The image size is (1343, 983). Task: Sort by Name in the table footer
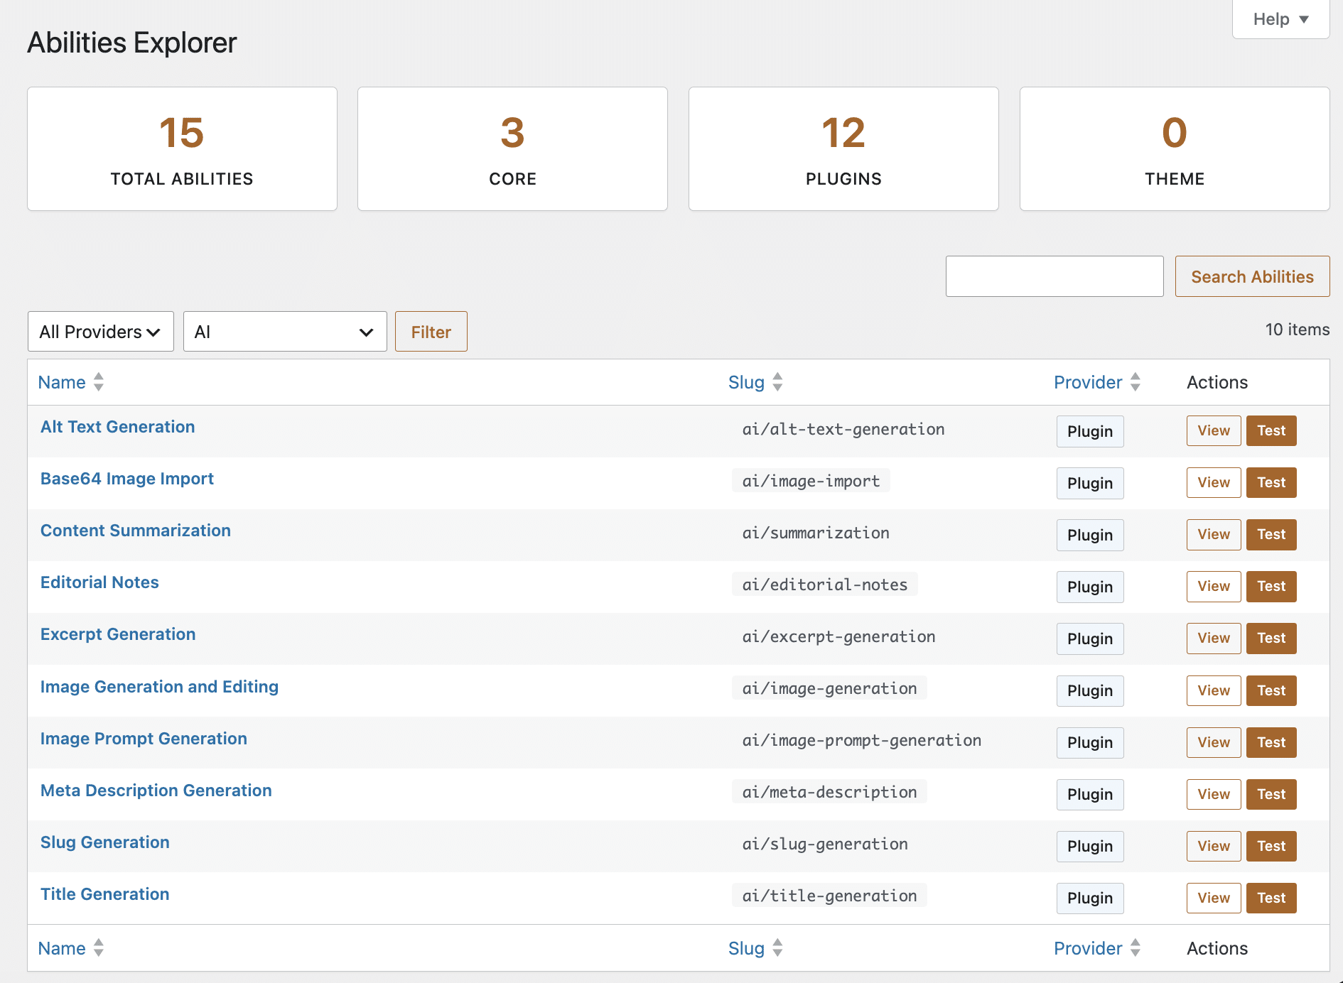pos(71,948)
